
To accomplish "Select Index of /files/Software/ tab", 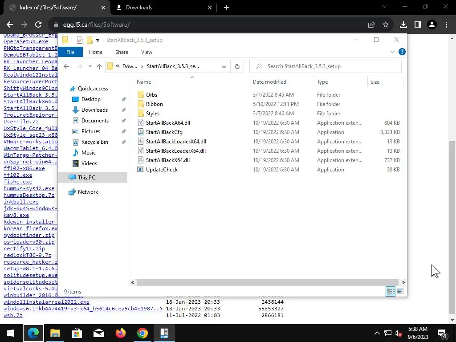I will click(x=57, y=8).
